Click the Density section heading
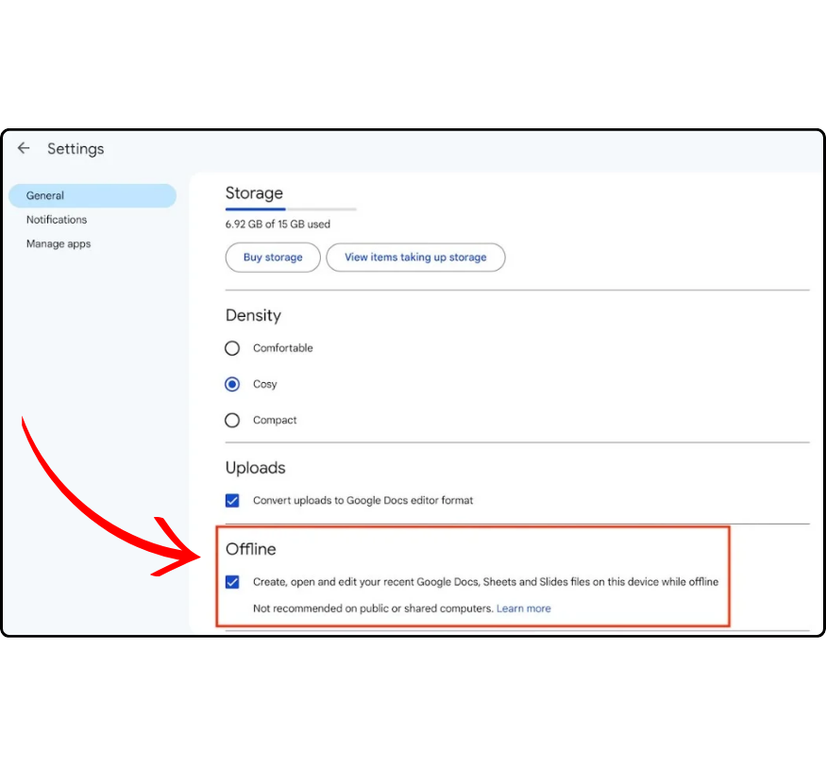Image resolution: width=826 pixels, height=766 pixels. 253,315
